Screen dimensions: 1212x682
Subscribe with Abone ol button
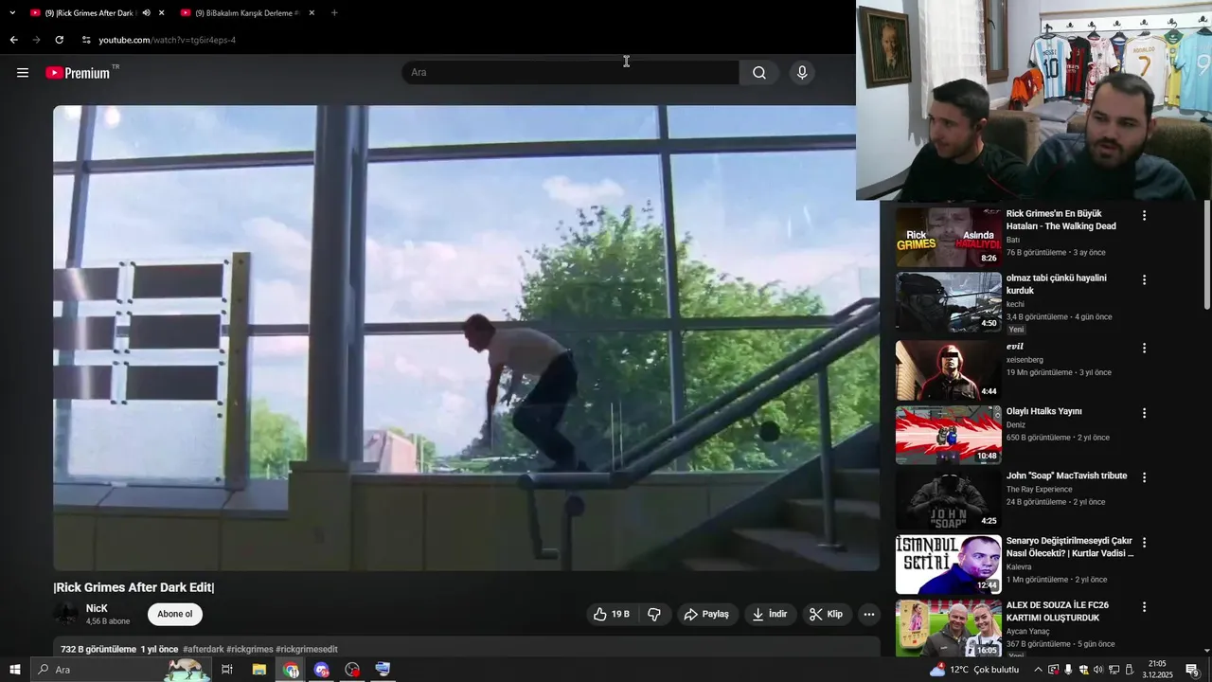click(x=175, y=614)
